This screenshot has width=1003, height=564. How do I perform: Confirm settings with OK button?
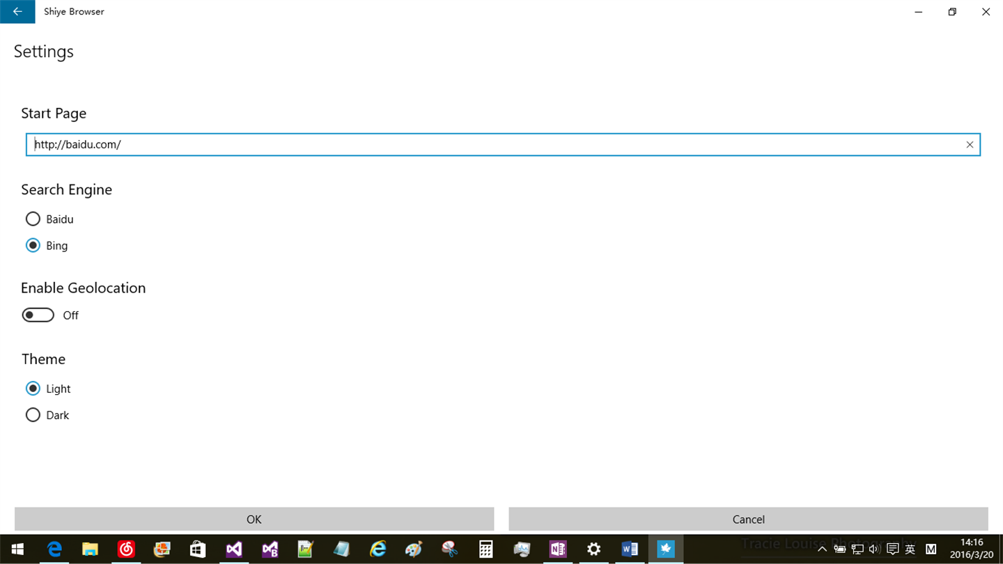[254, 519]
